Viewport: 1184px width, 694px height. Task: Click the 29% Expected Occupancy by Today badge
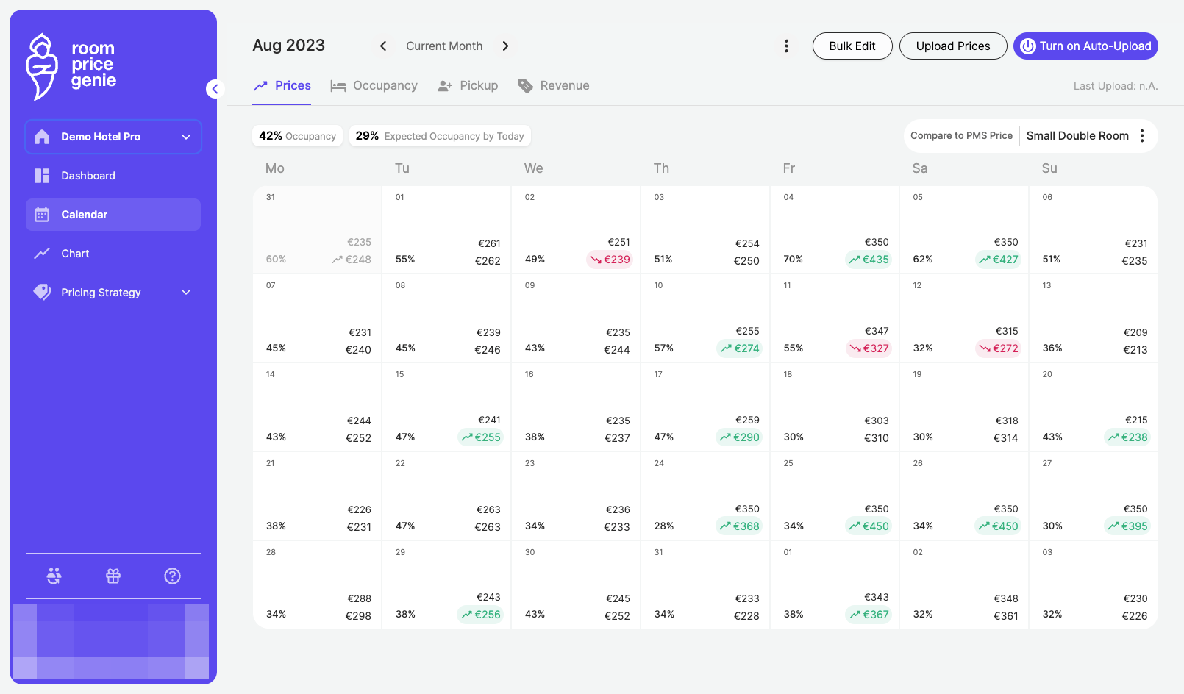tap(440, 136)
